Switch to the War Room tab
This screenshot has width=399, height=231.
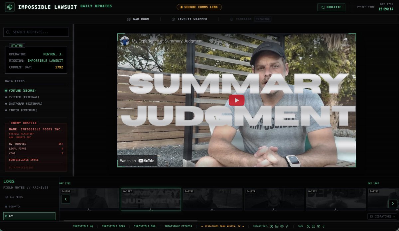(x=138, y=19)
